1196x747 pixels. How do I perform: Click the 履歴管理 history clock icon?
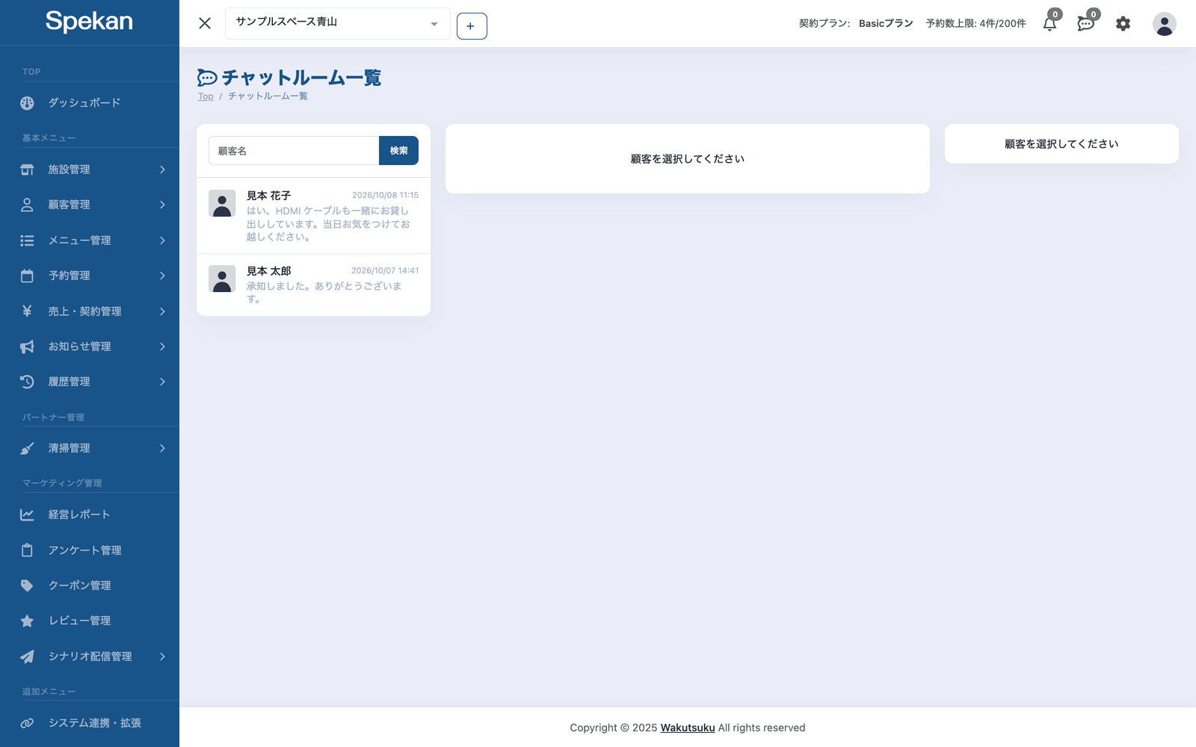[x=27, y=382]
